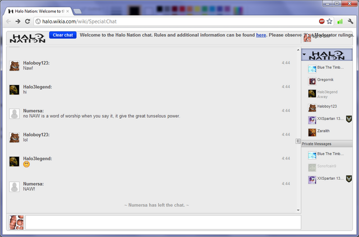Click the red AdBlock stop icon

321,21
